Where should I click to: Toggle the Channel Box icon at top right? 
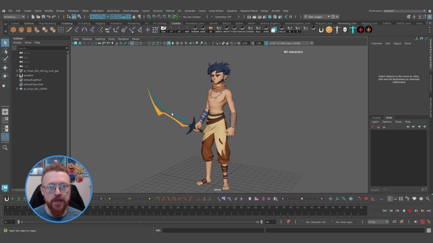430,17
